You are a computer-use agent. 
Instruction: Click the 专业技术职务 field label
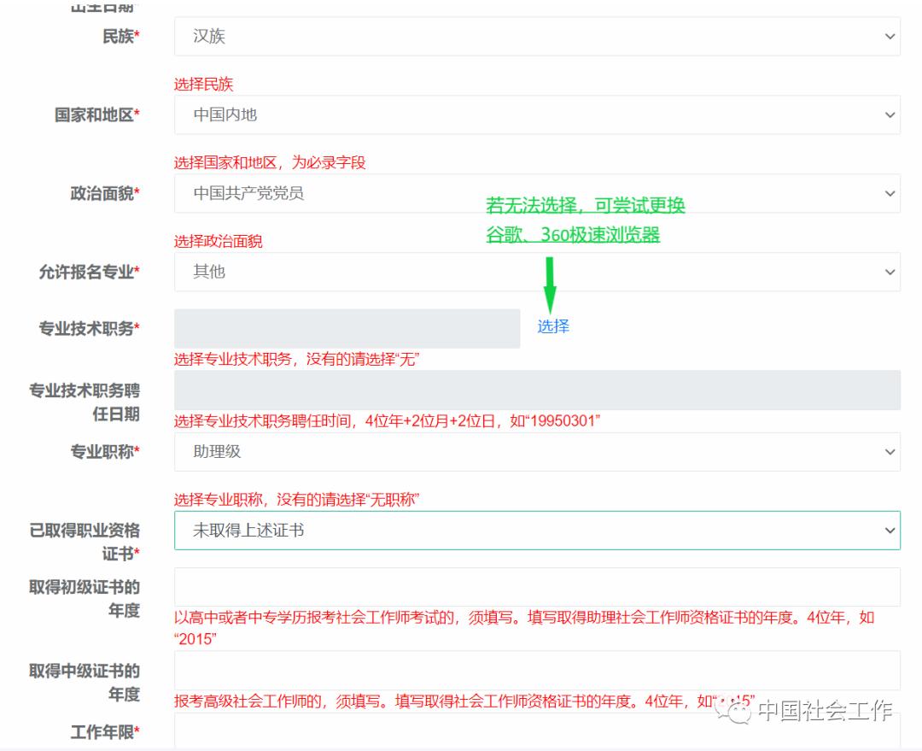89,328
